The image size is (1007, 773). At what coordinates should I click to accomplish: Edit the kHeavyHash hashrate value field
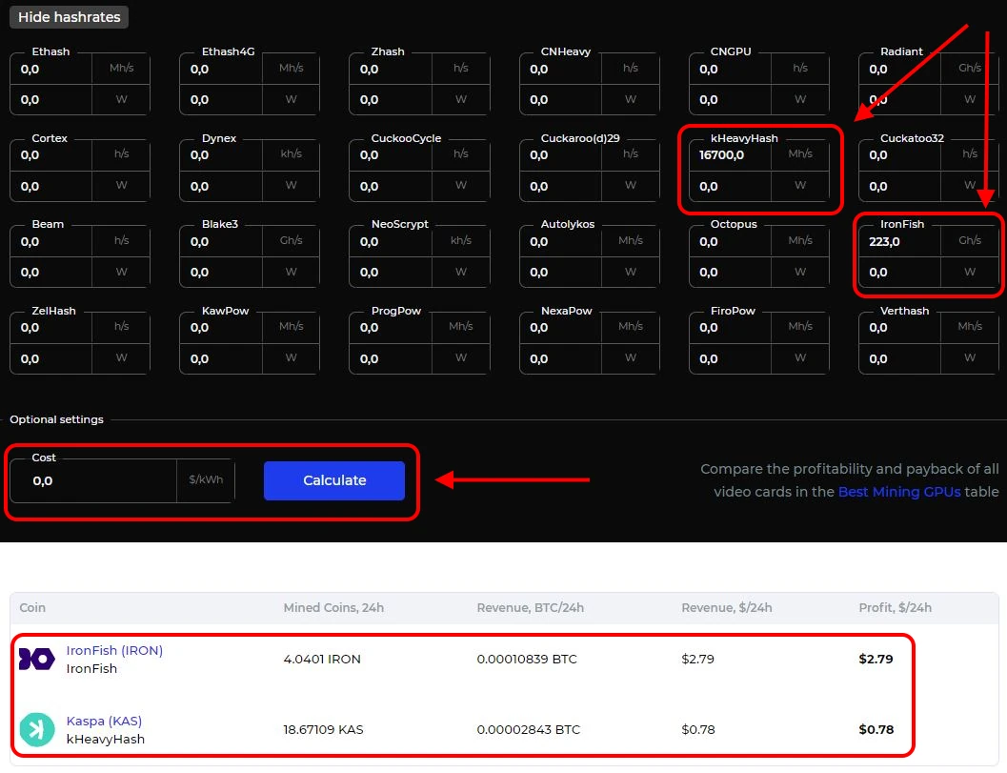(x=738, y=155)
